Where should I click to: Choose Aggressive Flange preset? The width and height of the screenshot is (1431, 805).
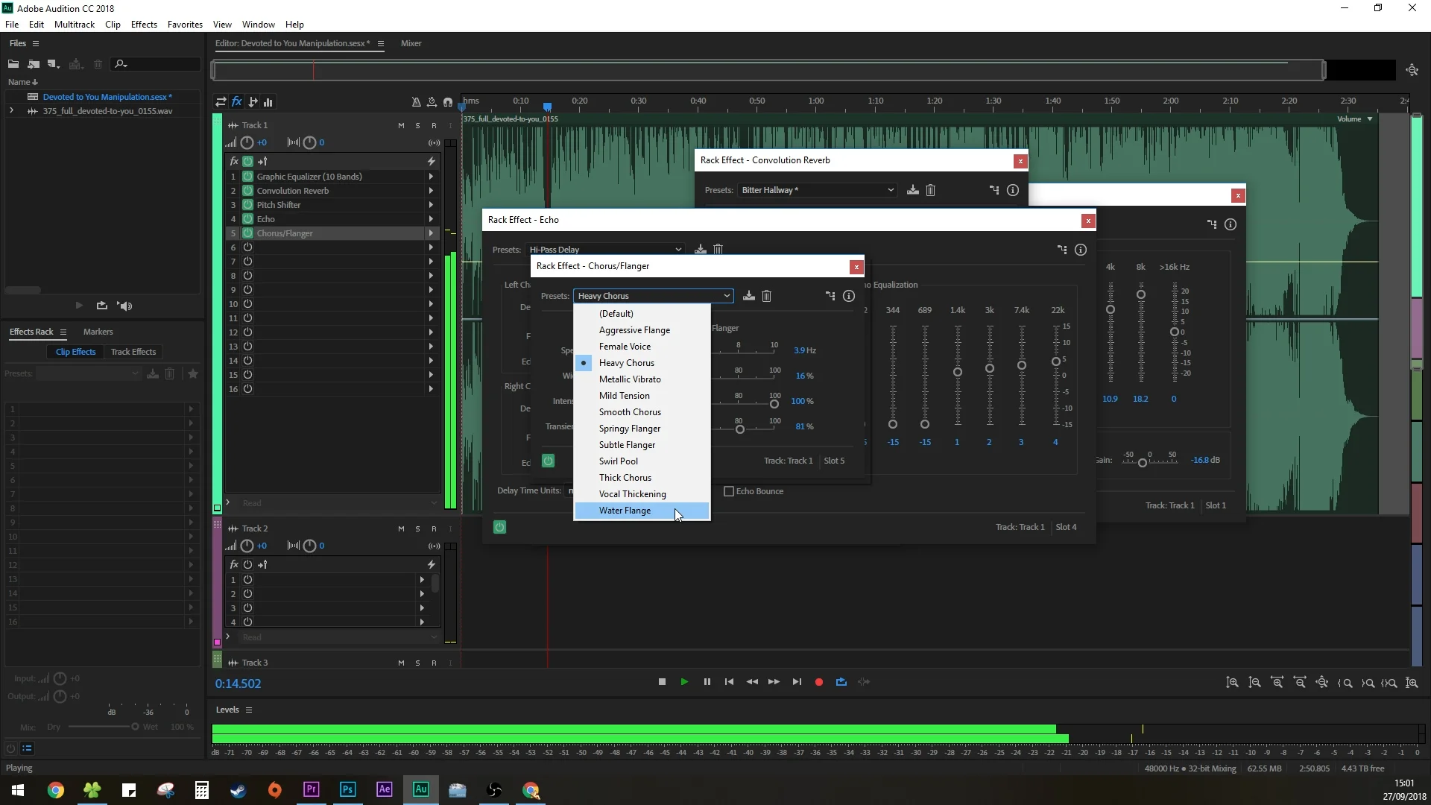[642, 330]
